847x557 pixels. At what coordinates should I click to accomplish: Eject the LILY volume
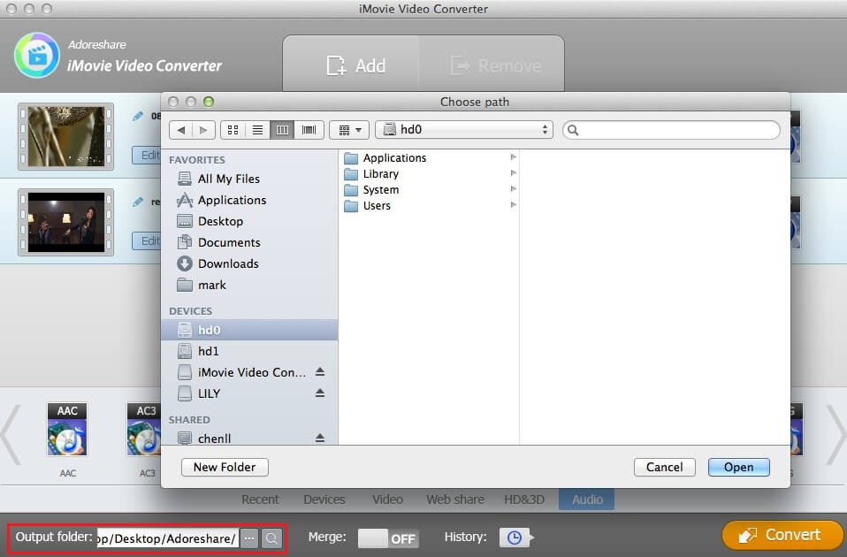pyautogui.click(x=320, y=393)
